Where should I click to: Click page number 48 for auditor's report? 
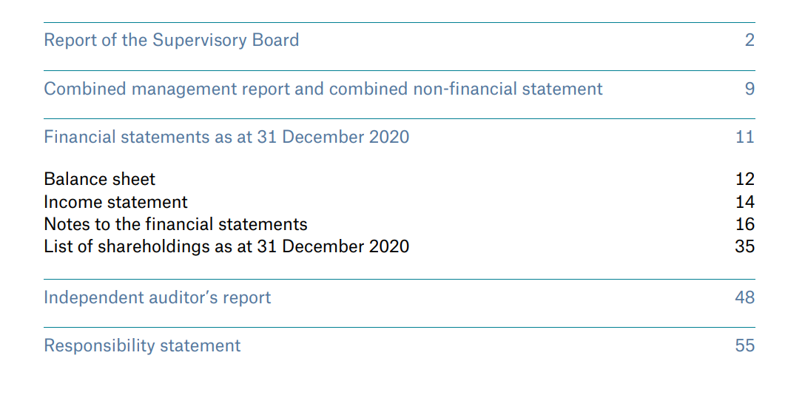pyautogui.click(x=745, y=297)
